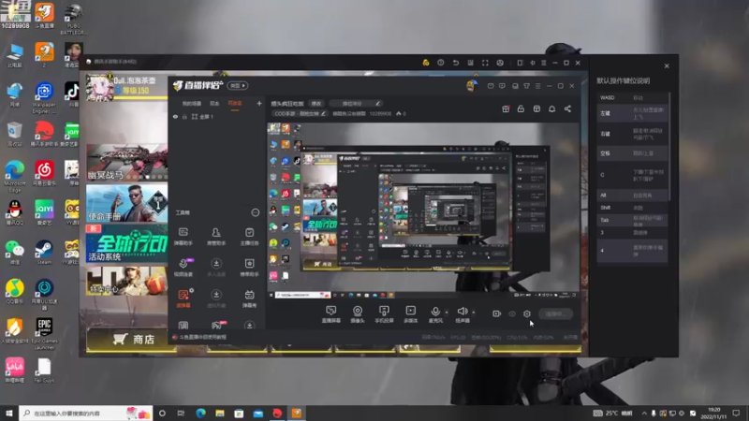Collapse the toolbox with circle minus button
This screenshot has width=749, height=421.
(x=256, y=212)
